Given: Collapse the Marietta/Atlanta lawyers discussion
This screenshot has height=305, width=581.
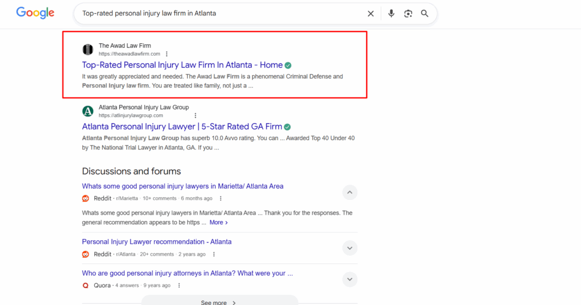Looking at the screenshot, I should tap(350, 193).
